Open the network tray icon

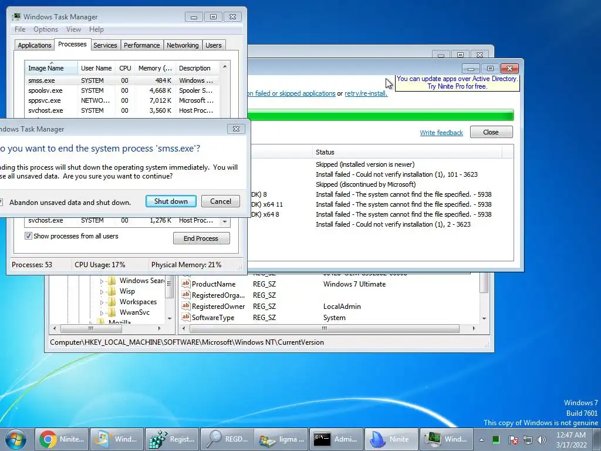pyautogui.click(x=528, y=440)
